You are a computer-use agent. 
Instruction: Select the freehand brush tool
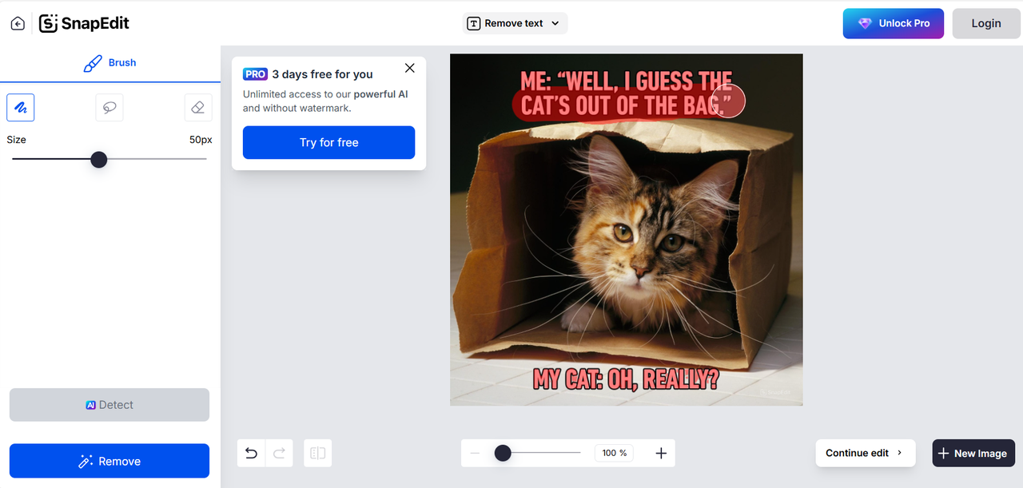(x=21, y=108)
